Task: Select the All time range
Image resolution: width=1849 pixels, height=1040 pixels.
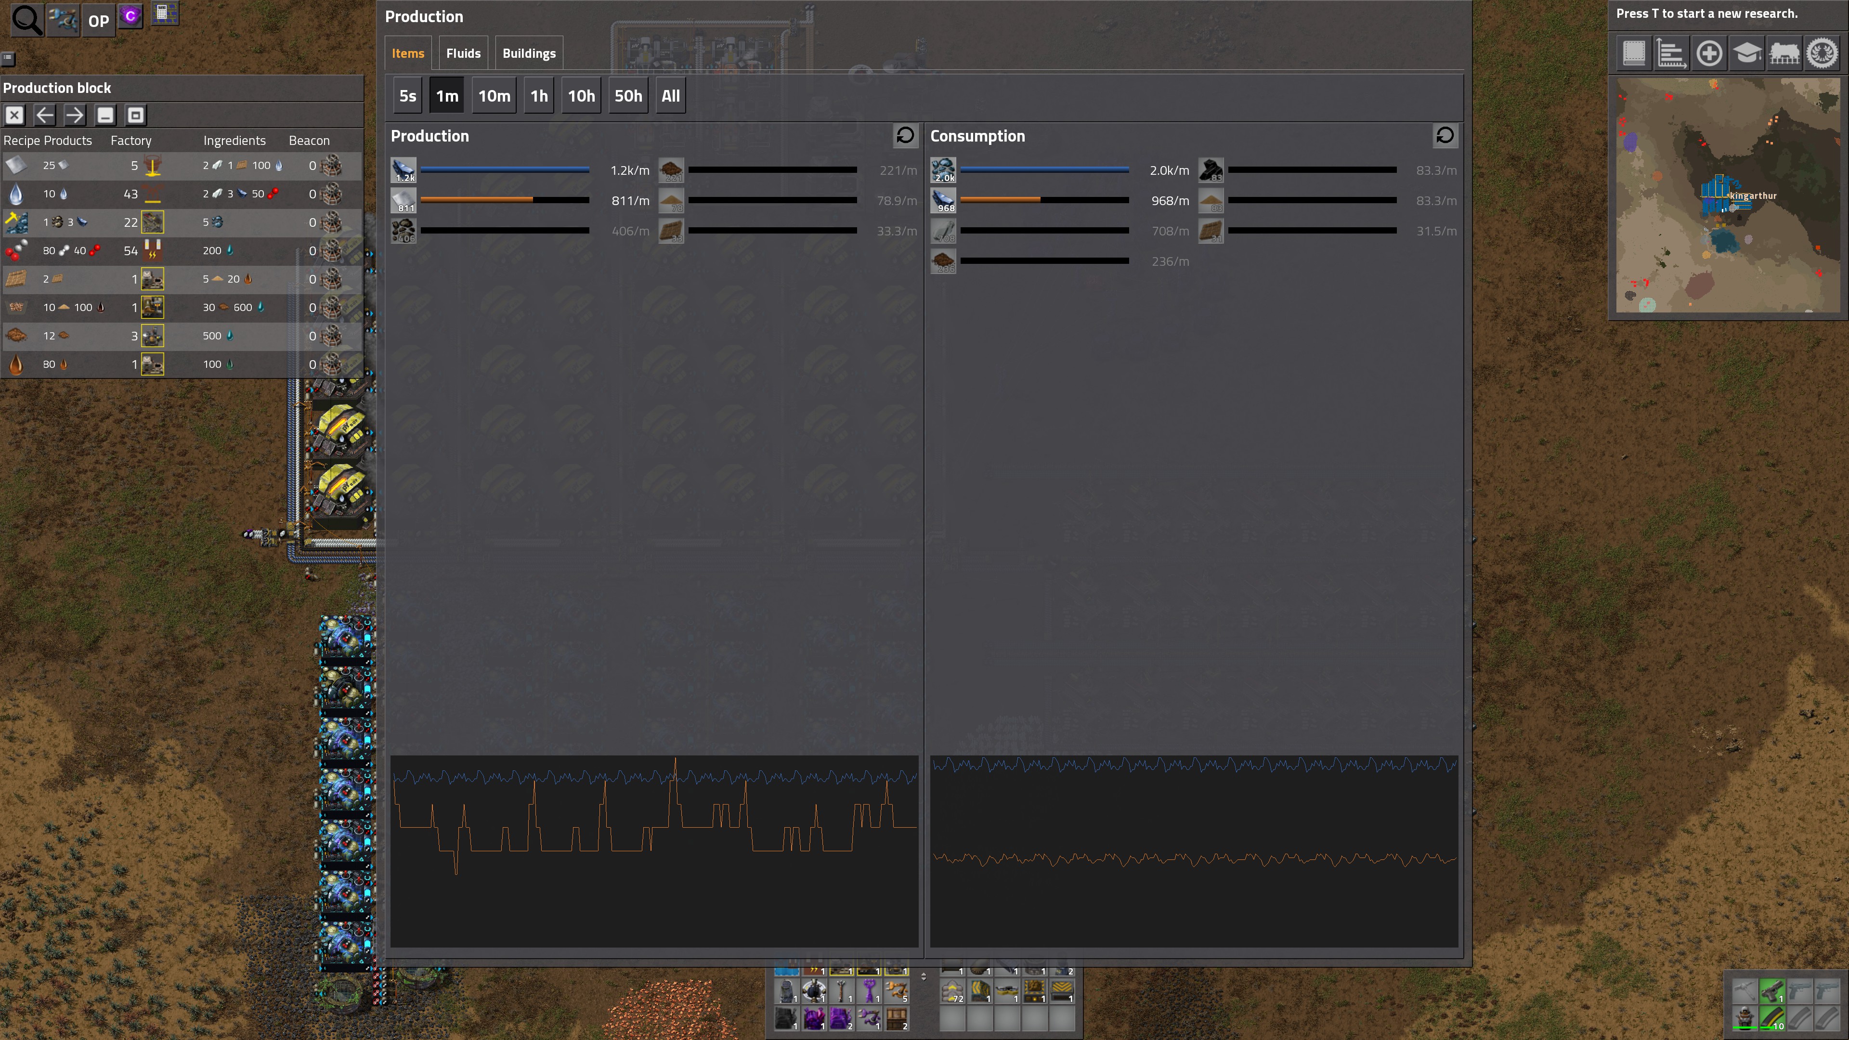Action: tap(670, 95)
